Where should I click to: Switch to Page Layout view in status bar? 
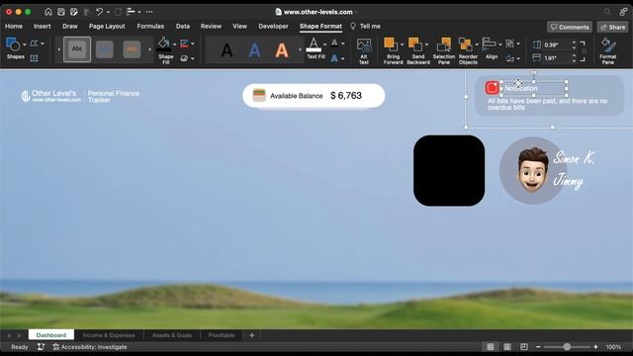click(507, 347)
